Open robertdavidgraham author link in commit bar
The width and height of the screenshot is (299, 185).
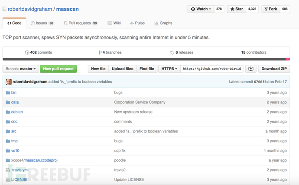pos(30,82)
